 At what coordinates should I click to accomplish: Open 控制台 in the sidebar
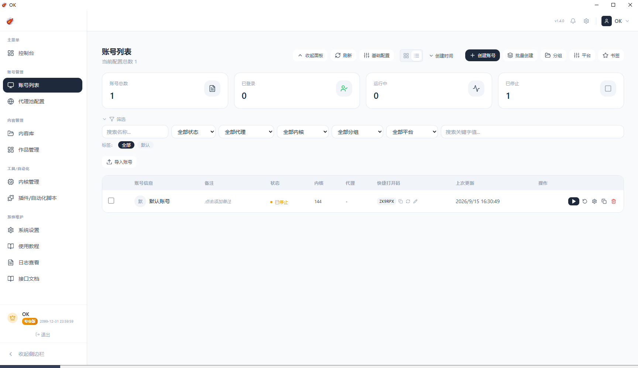42,53
